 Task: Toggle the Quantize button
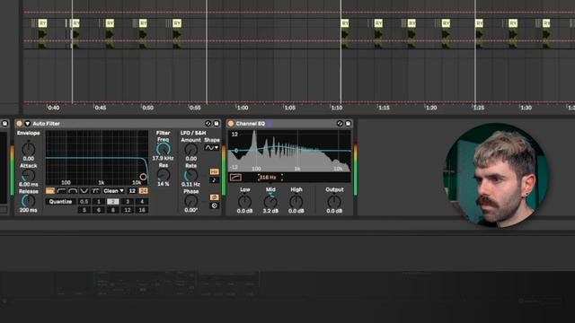coord(60,201)
